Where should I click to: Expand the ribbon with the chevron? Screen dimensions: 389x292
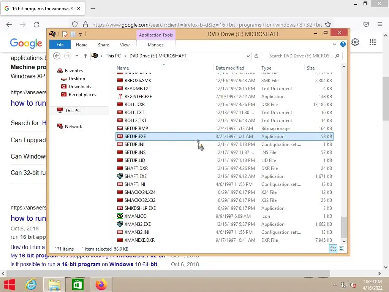click(x=335, y=44)
